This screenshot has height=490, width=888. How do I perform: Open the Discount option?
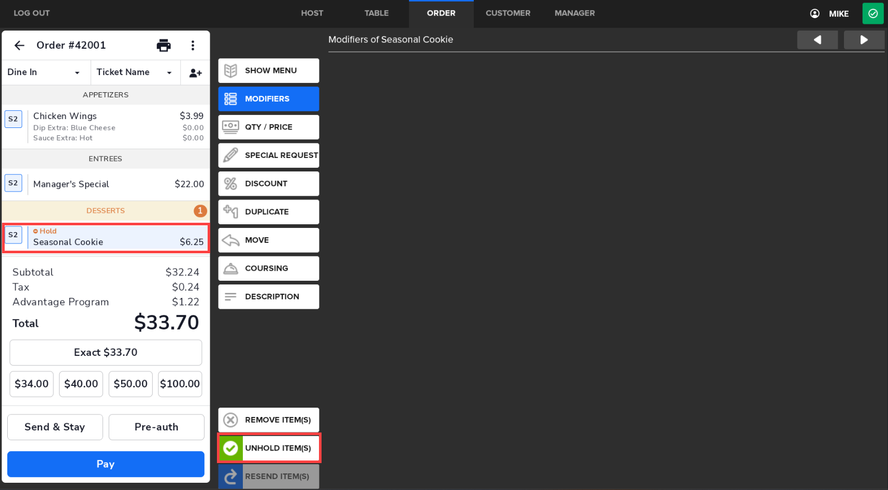tap(269, 184)
